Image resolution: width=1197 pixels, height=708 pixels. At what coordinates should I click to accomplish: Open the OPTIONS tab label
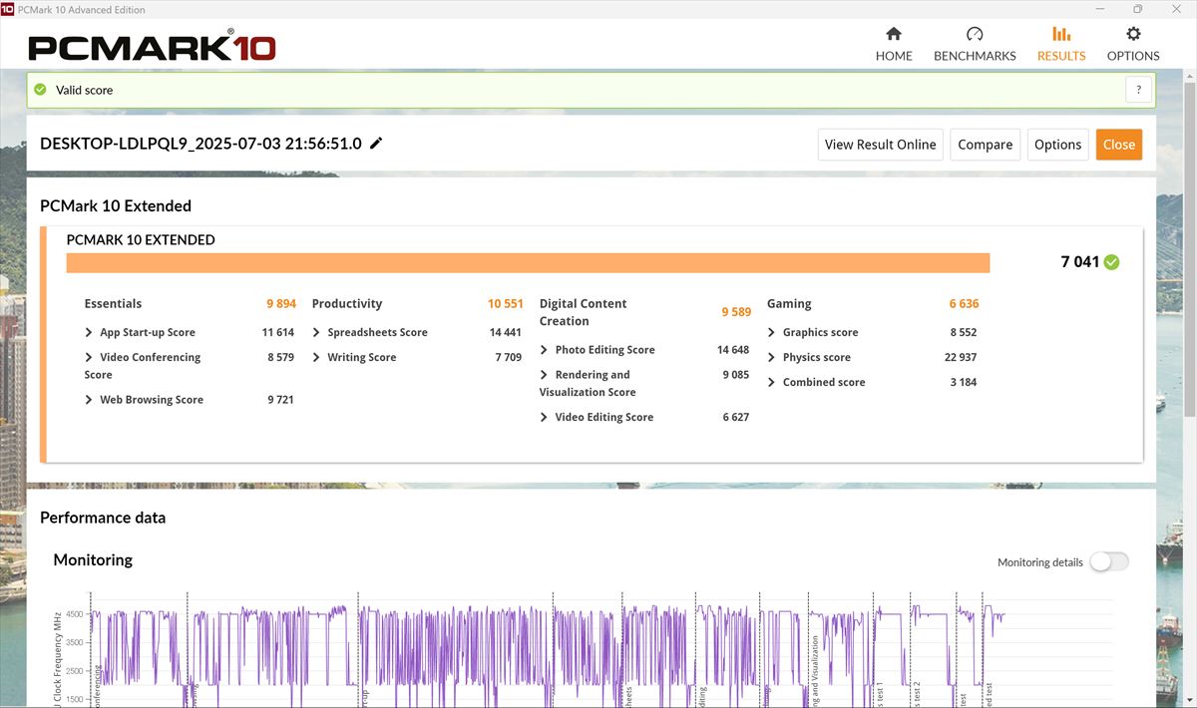pos(1133,56)
